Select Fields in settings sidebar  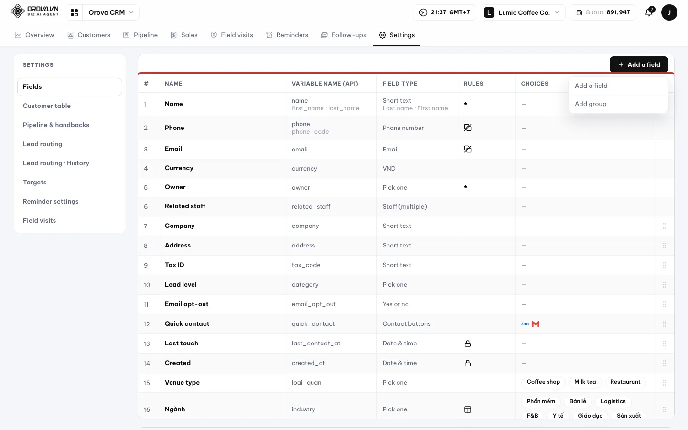pos(70,87)
